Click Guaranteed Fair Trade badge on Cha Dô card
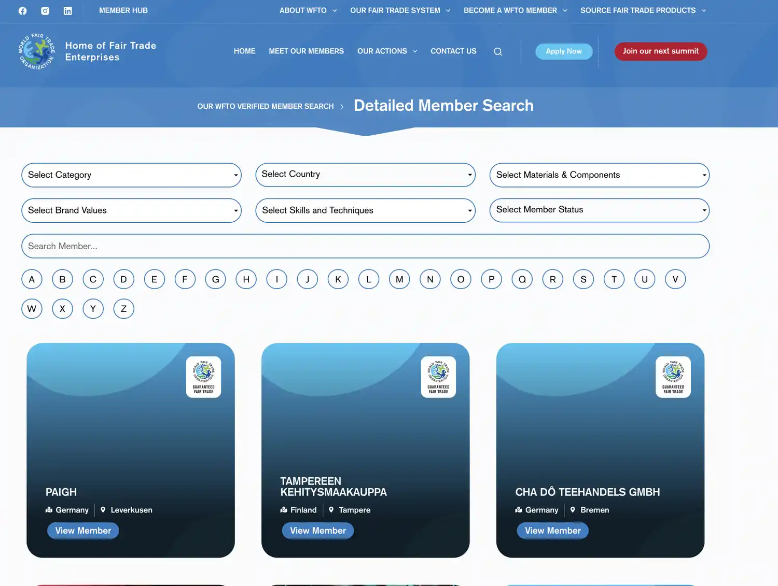The image size is (778, 586). [673, 377]
